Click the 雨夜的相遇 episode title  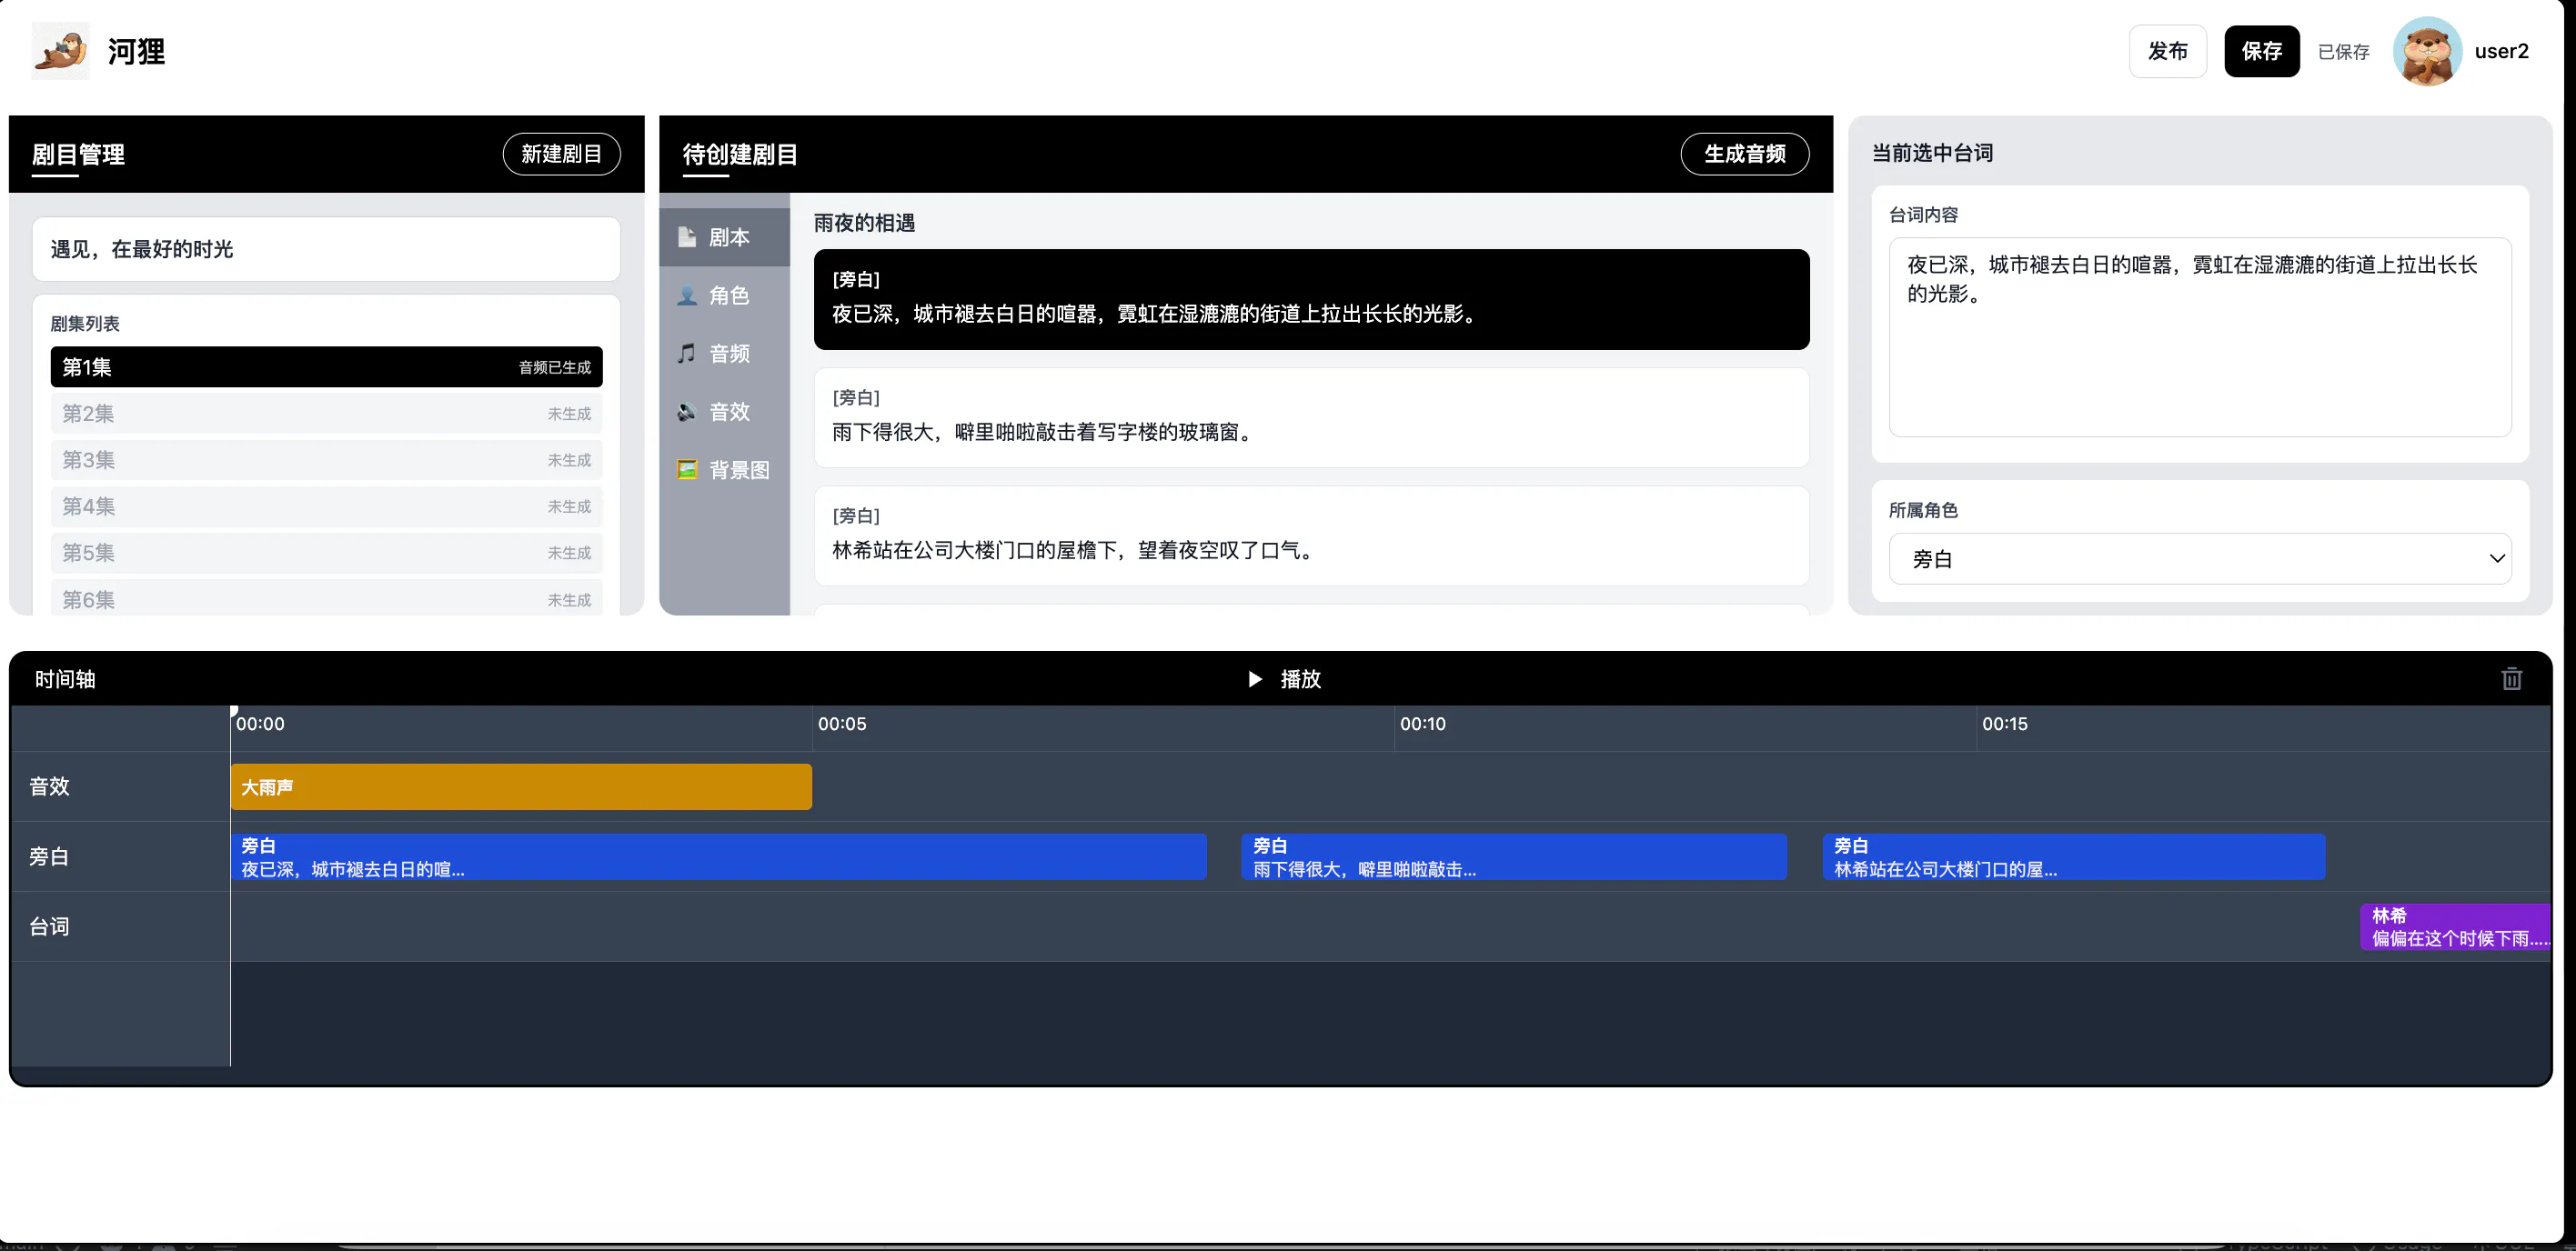point(864,223)
